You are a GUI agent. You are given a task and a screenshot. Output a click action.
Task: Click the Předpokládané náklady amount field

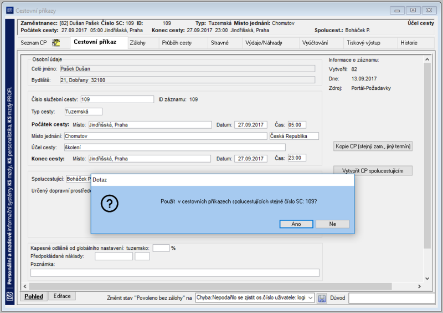coord(114,256)
